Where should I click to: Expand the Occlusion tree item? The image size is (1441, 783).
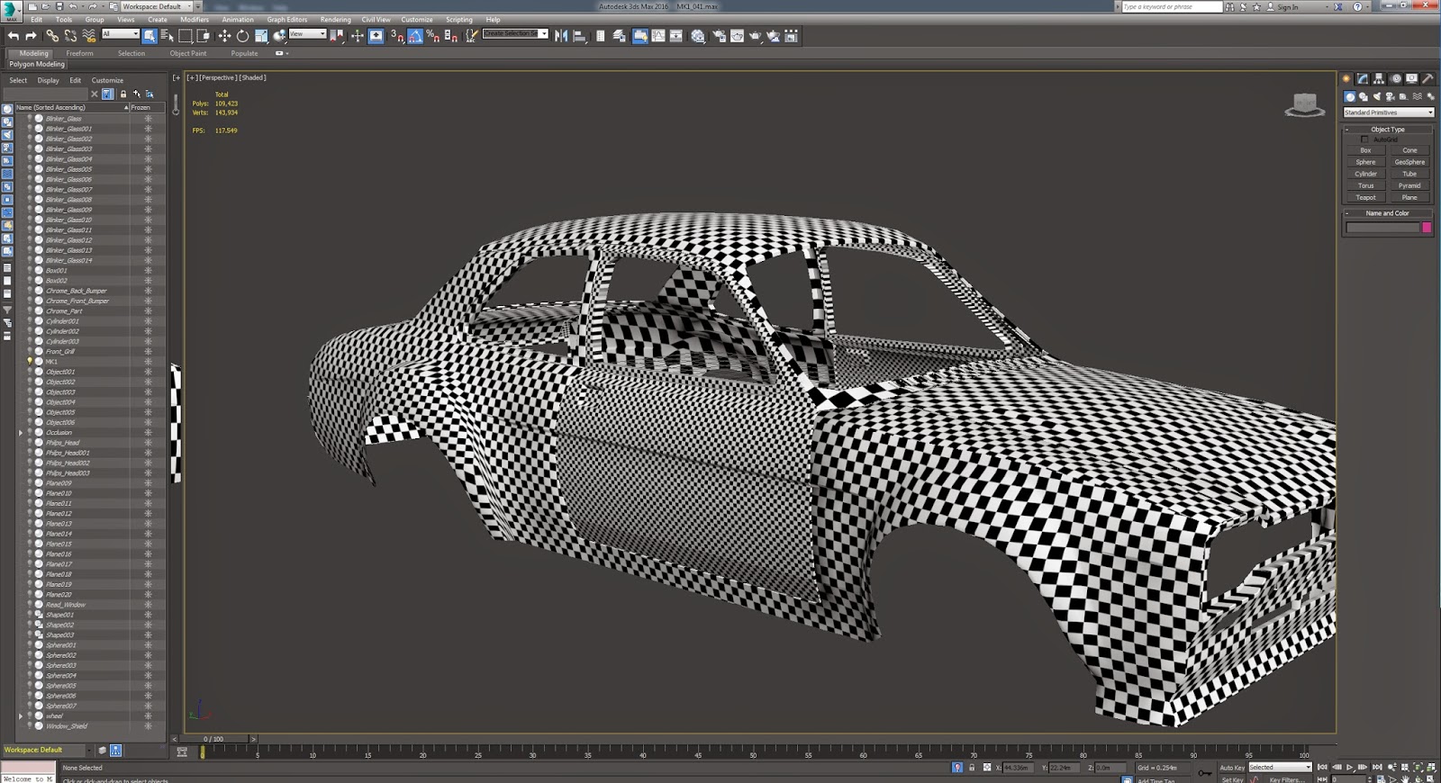[x=21, y=433]
